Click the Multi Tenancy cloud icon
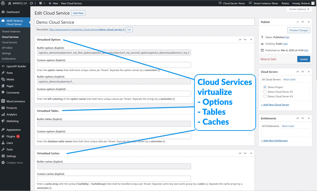The width and height of the screenshot is (317, 191). click(3, 21)
